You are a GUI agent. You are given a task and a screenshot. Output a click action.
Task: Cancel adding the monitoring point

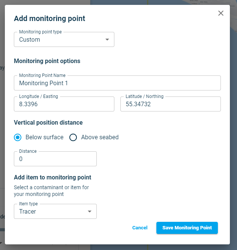140,228
